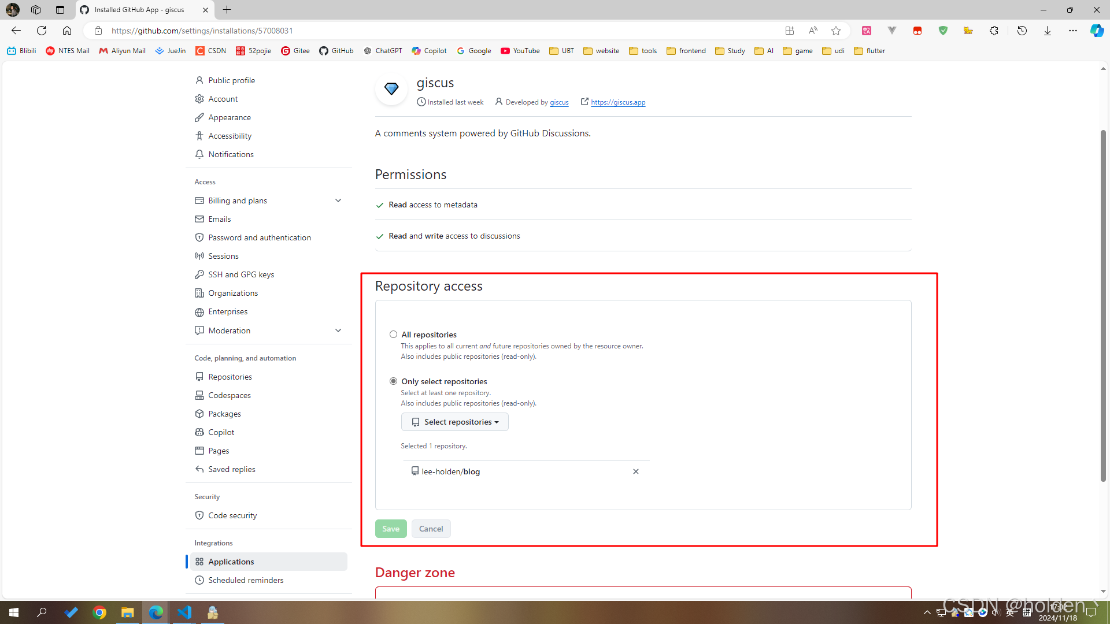This screenshot has height=624, width=1110.
Task: Click the page vertical scrollbar thumb
Action: pyautogui.click(x=1103, y=306)
